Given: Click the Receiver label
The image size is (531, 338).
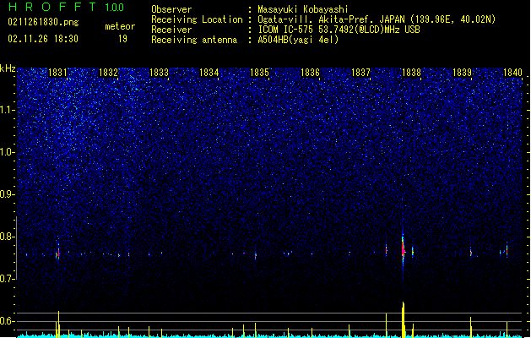Looking at the screenshot, I should 171,30.
